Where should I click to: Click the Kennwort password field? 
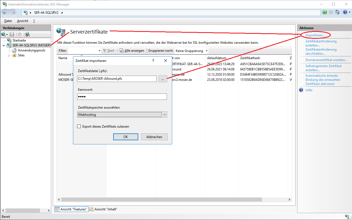(x=122, y=97)
